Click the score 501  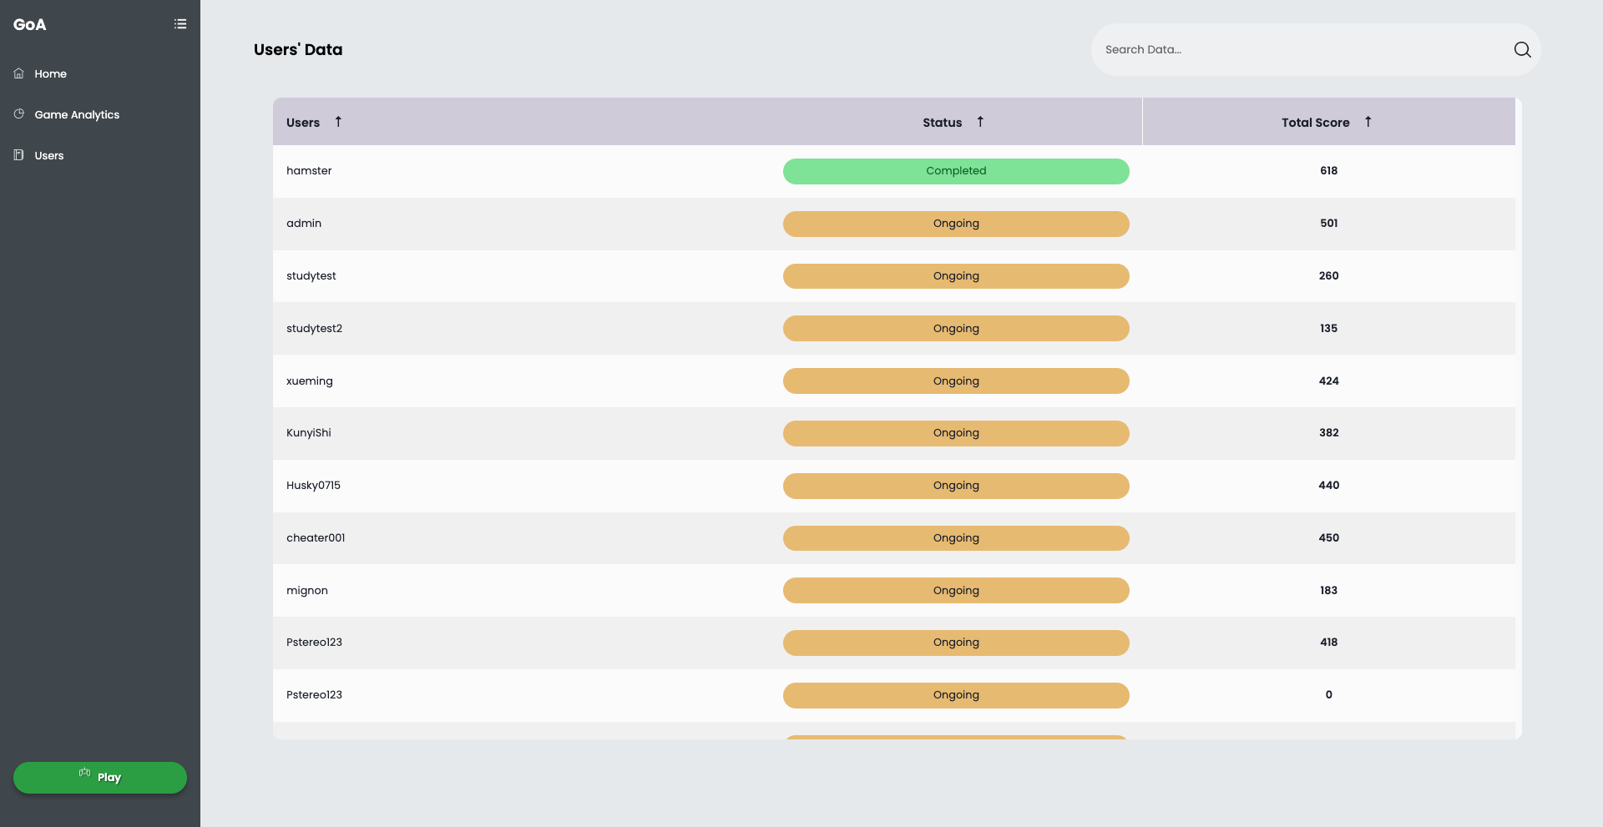[1329, 224]
